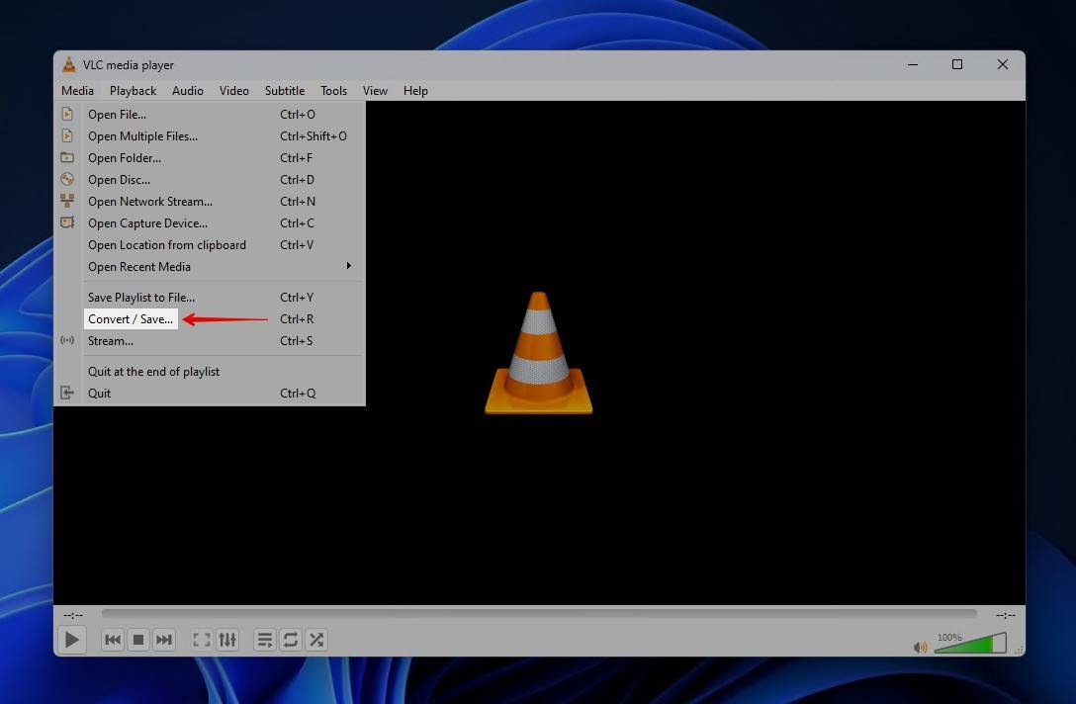Image resolution: width=1076 pixels, height=704 pixels.
Task: Click the Play button
Action: click(x=71, y=640)
